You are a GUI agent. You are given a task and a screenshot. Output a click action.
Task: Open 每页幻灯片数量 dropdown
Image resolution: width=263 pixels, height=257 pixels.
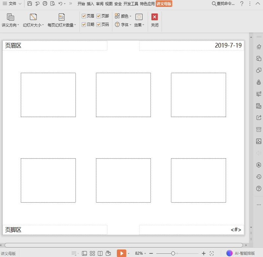click(x=61, y=20)
